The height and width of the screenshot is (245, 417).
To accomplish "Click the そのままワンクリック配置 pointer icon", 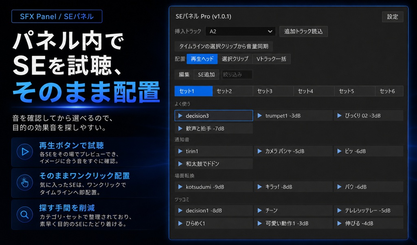I will [x=25, y=182].
